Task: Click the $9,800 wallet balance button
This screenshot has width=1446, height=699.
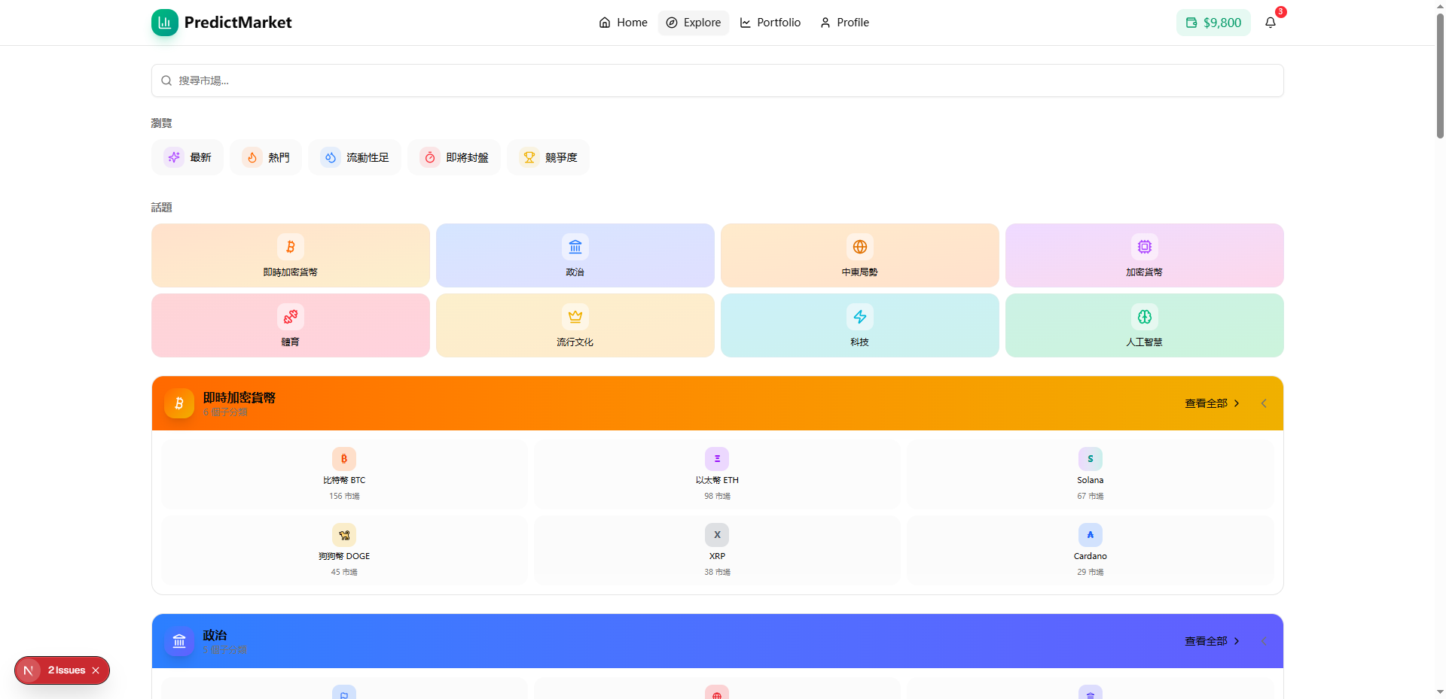Action: pos(1213,23)
